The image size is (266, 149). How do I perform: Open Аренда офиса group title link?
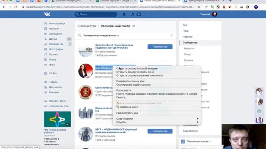click(x=114, y=46)
